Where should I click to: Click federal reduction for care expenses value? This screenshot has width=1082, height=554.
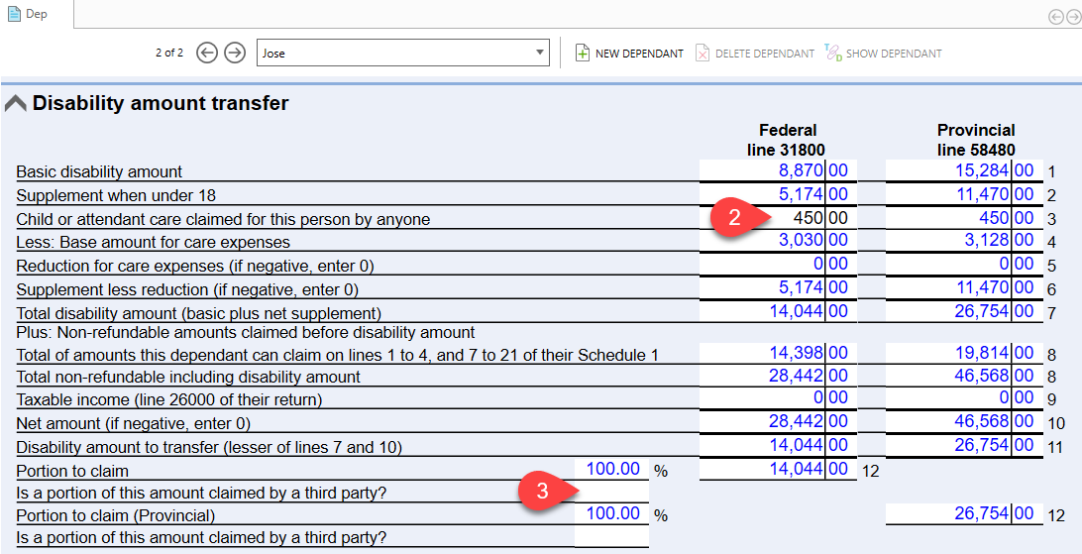(778, 264)
